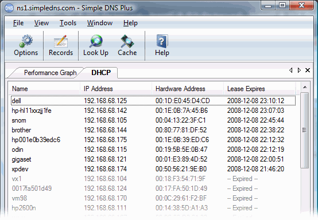Click hardware address 00:1D:E0:45:D4:CD

(183, 101)
